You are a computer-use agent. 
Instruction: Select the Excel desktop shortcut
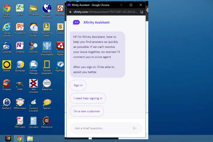(x=20, y=10)
